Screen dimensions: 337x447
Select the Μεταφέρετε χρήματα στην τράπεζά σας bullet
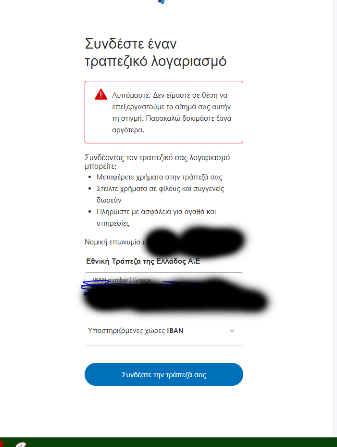tap(159, 177)
